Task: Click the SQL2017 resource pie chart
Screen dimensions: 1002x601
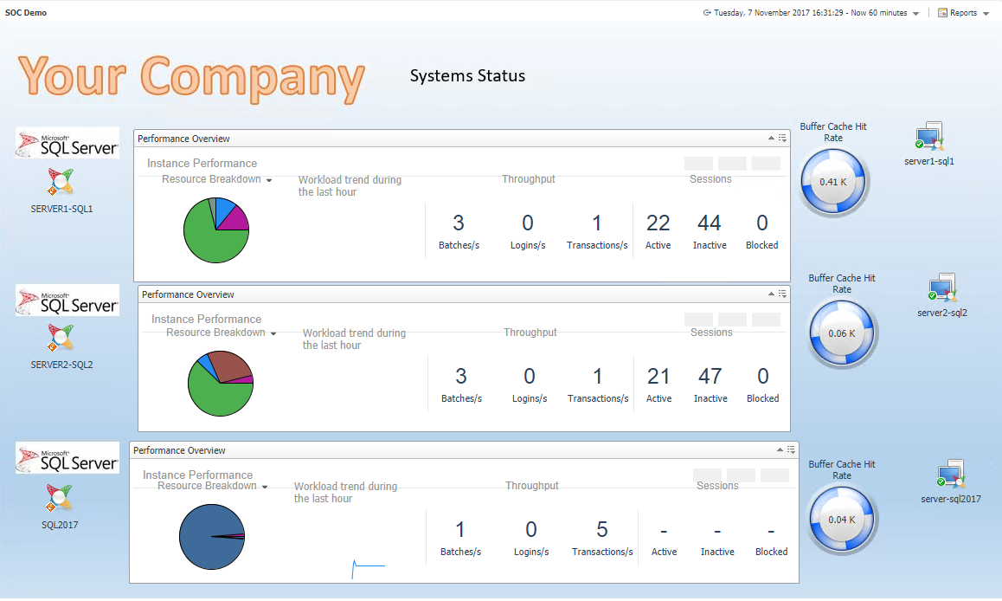Action: click(212, 537)
